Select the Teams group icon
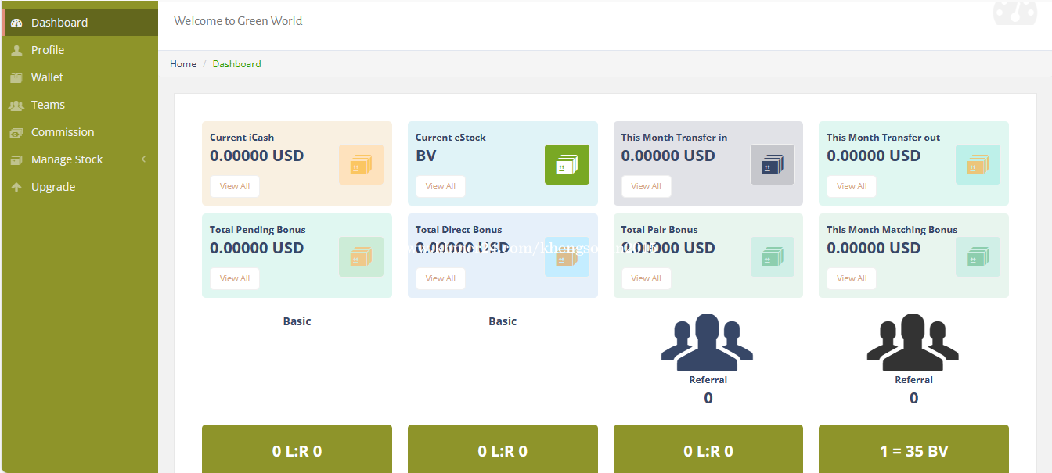The width and height of the screenshot is (1052, 473). (x=16, y=104)
